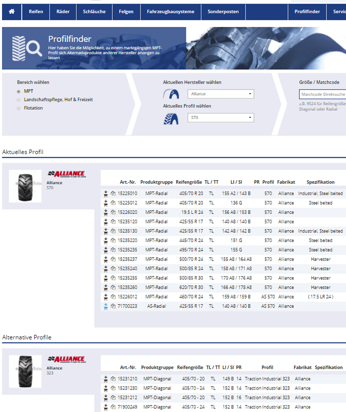Image resolution: width=346 pixels, height=412 pixels.
Task: Go to the home page icon
Action: (x=12, y=12)
